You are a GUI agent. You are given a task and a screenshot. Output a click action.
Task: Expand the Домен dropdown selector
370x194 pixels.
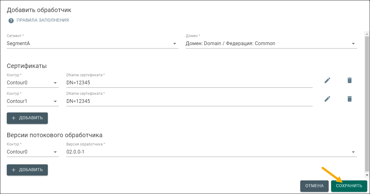271,44
